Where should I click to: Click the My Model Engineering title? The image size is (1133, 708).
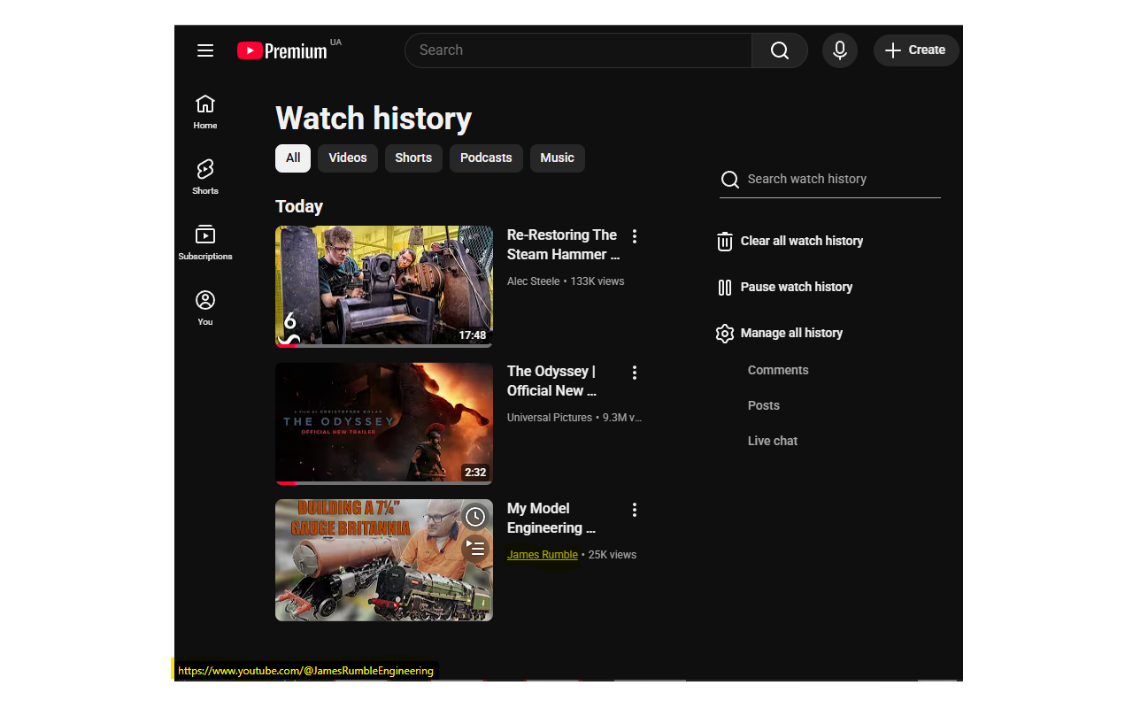pyautogui.click(x=551, y=518)
